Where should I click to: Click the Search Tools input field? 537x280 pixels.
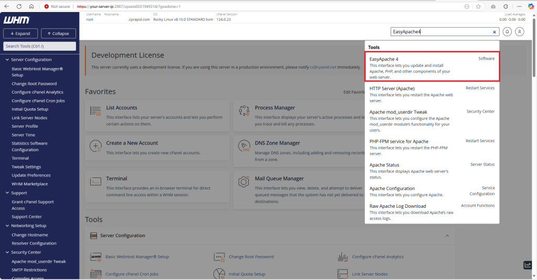pos(40,46)
